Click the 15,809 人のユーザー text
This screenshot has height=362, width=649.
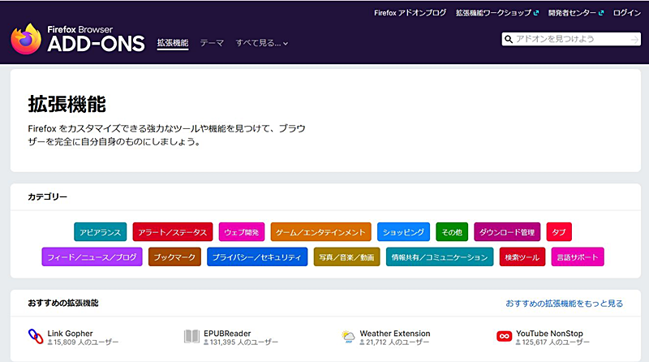[86, 343]
